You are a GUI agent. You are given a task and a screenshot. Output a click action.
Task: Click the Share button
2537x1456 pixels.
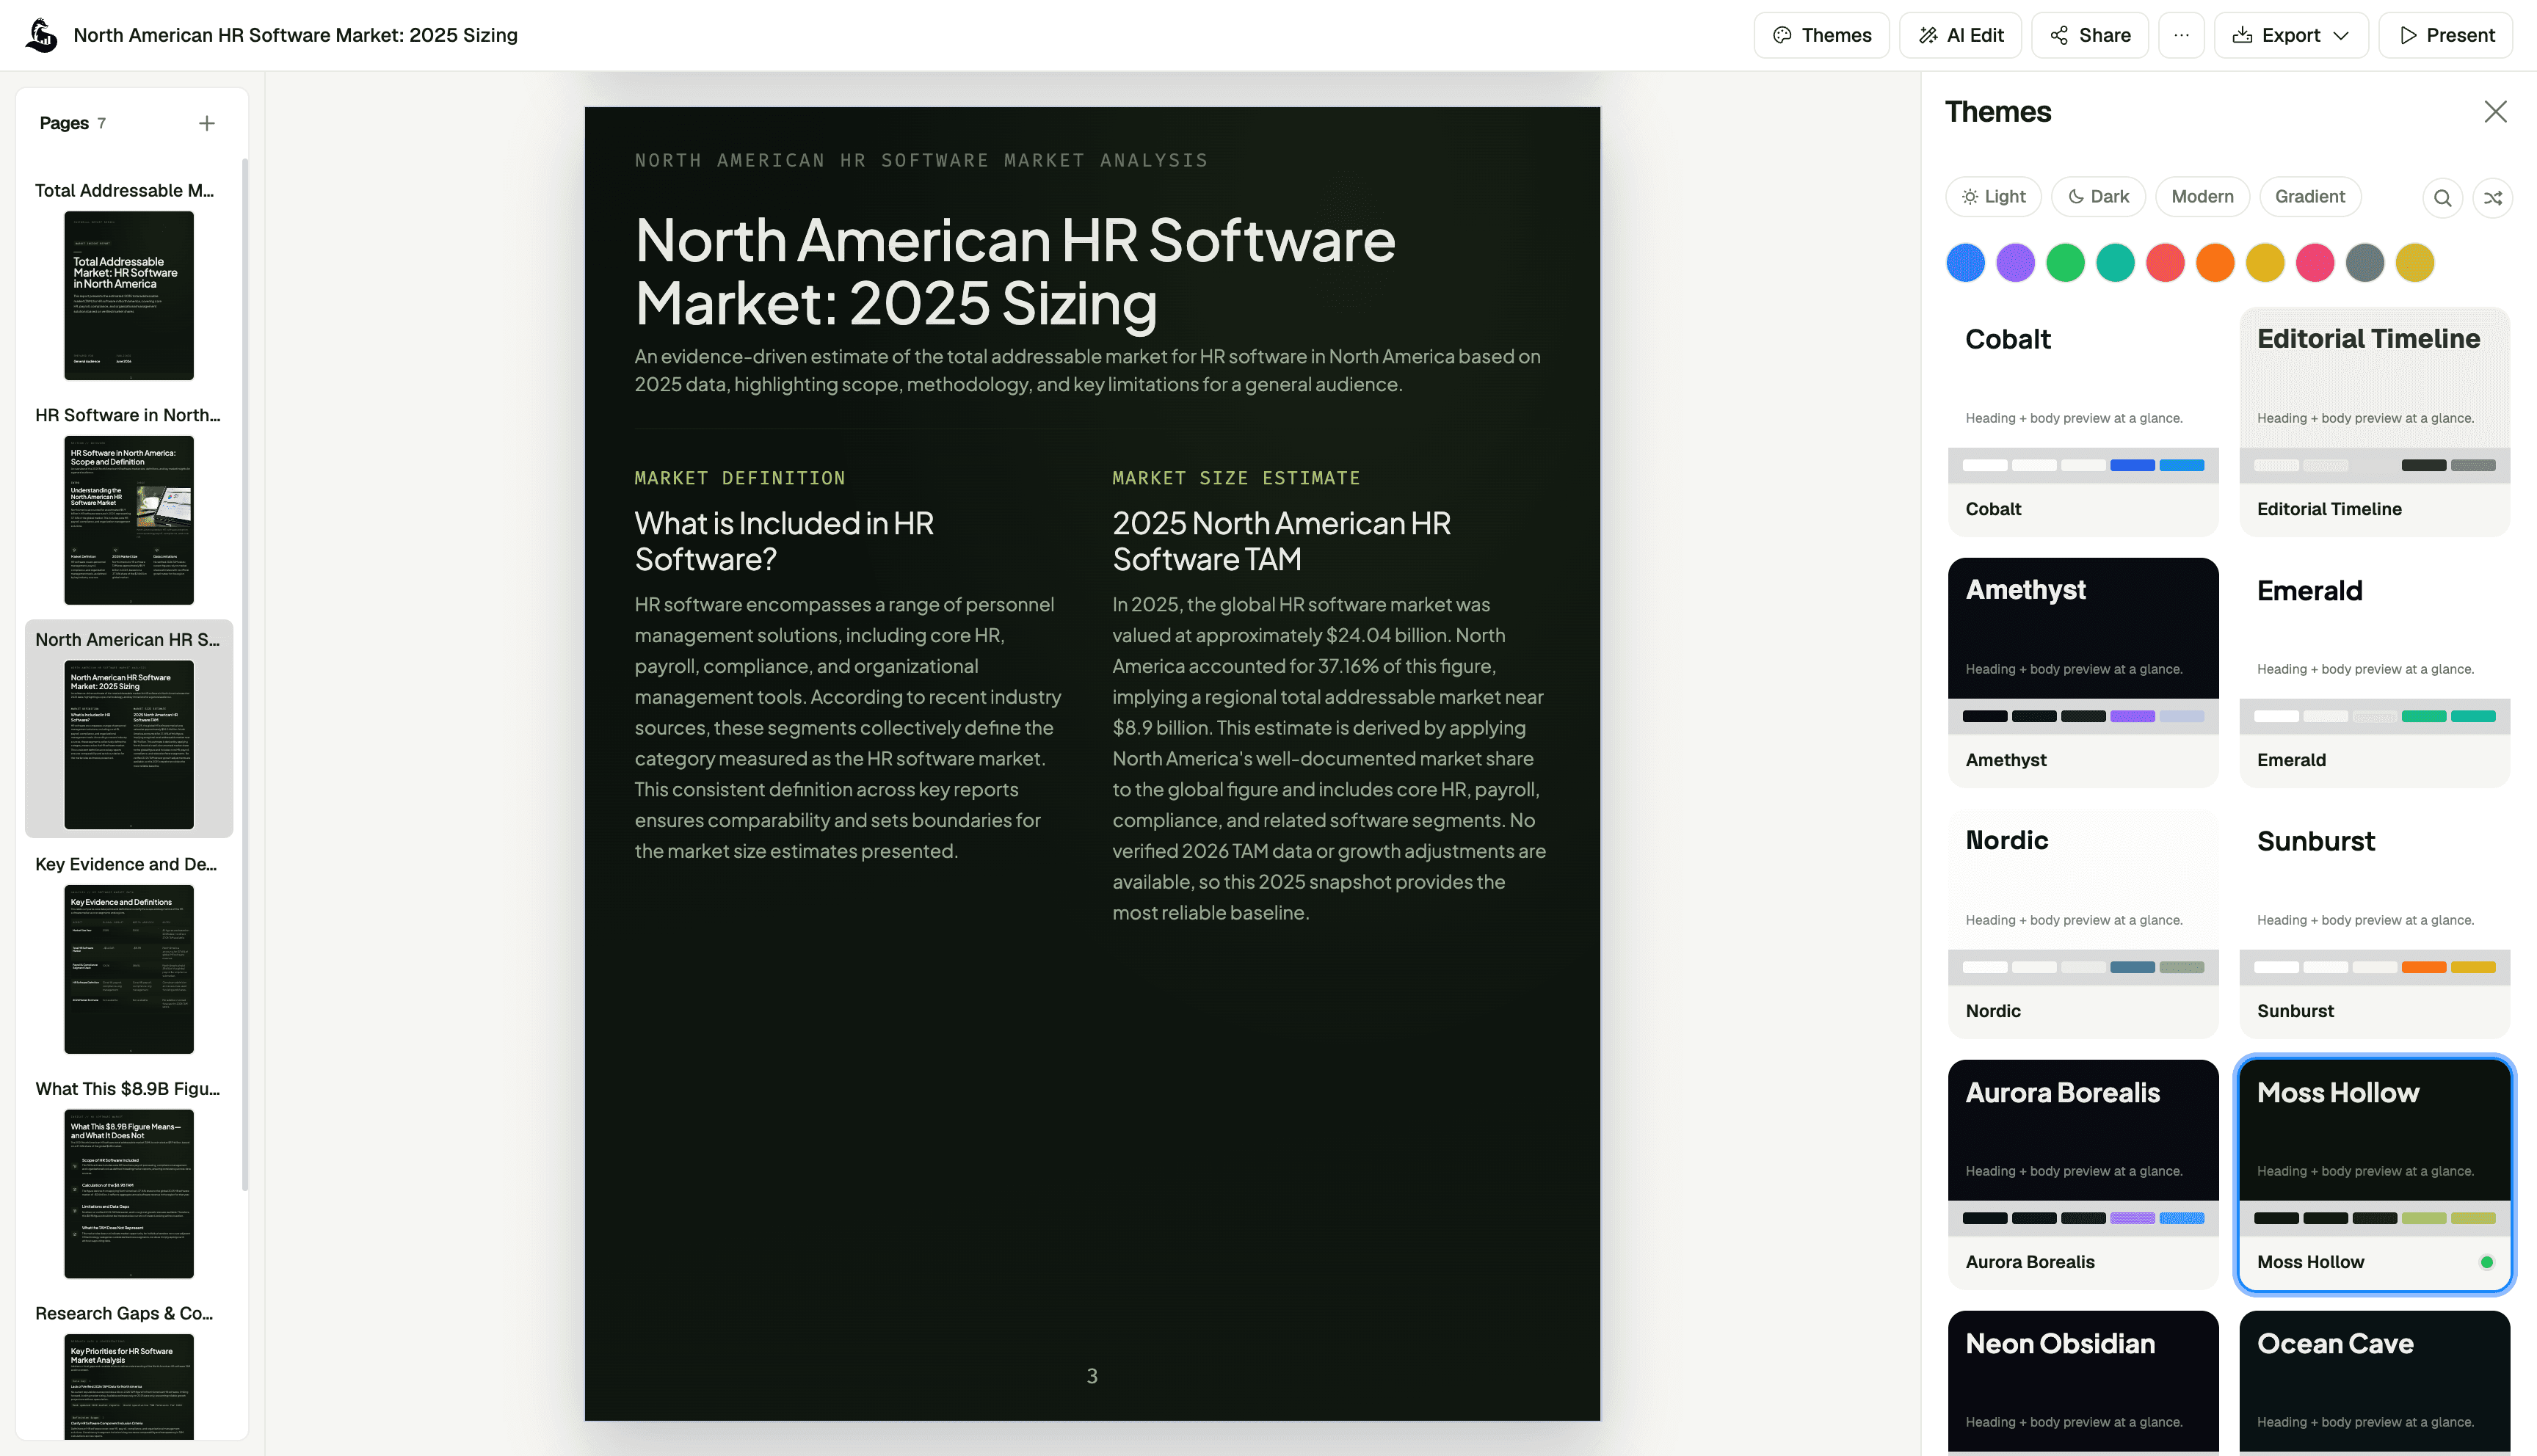tap(2089, 35)
